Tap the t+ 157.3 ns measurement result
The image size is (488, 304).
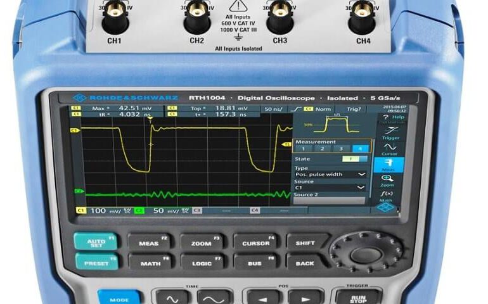pyautogui.click(x=214, y=115)
